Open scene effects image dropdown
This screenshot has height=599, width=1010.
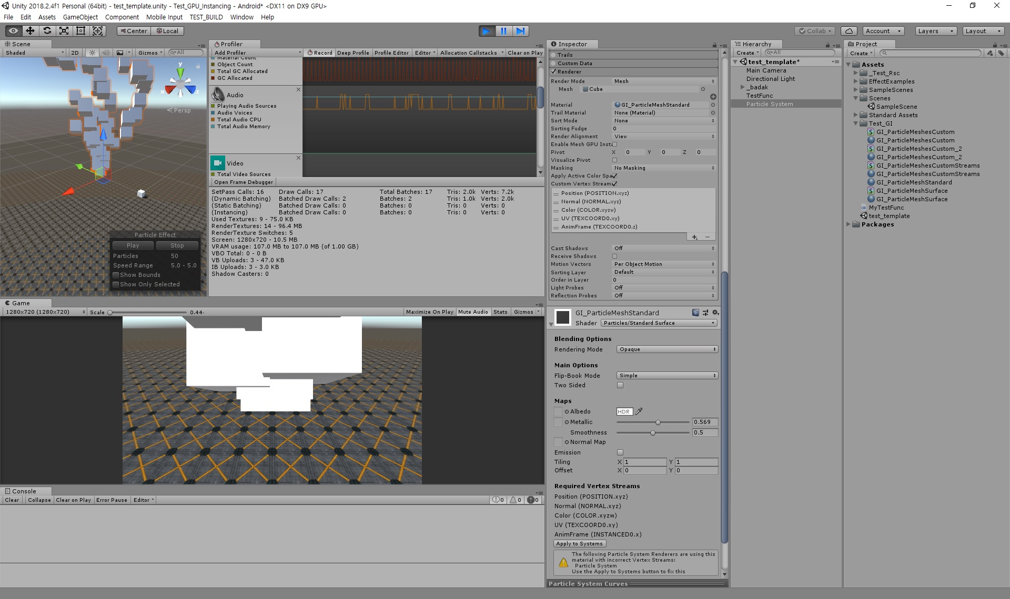point(123,53)
